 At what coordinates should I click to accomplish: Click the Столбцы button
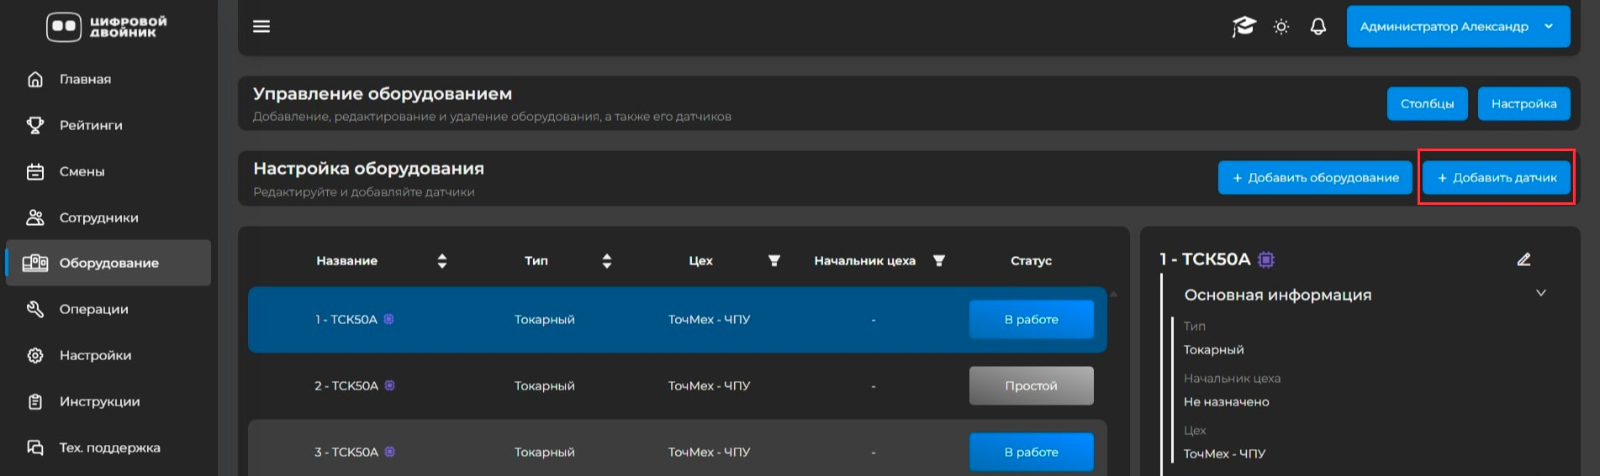pyautogui.click(x=1426, y=104)
